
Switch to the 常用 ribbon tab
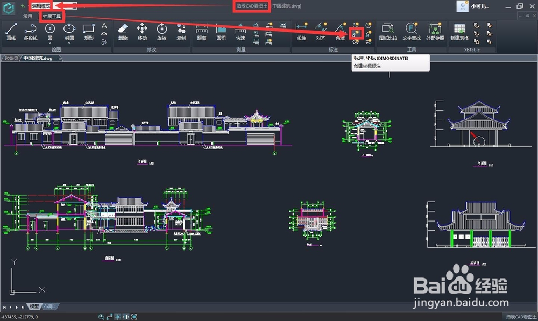coord(27,16)
